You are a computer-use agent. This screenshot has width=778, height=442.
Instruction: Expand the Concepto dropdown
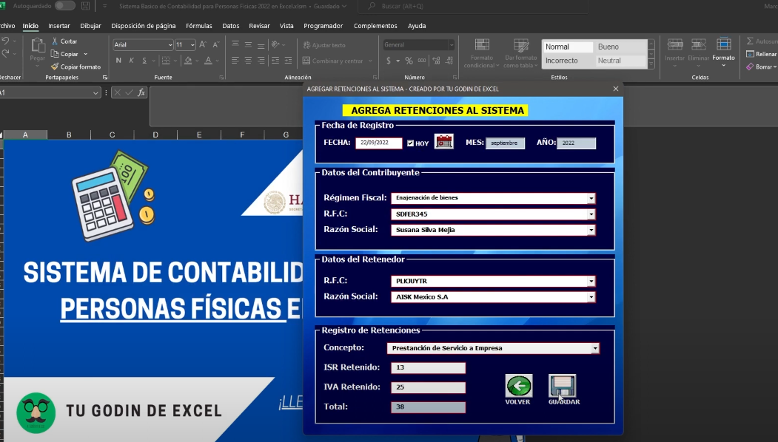(x=595, y=348)
